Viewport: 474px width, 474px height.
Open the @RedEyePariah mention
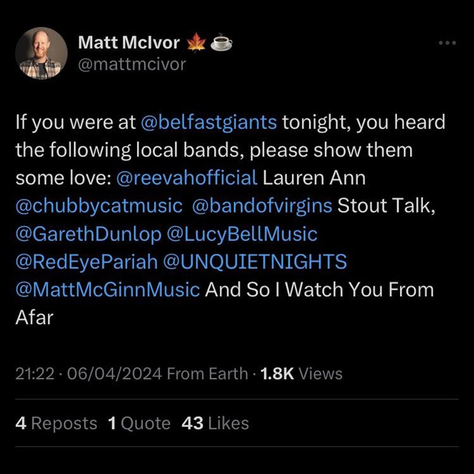(87, 262)
